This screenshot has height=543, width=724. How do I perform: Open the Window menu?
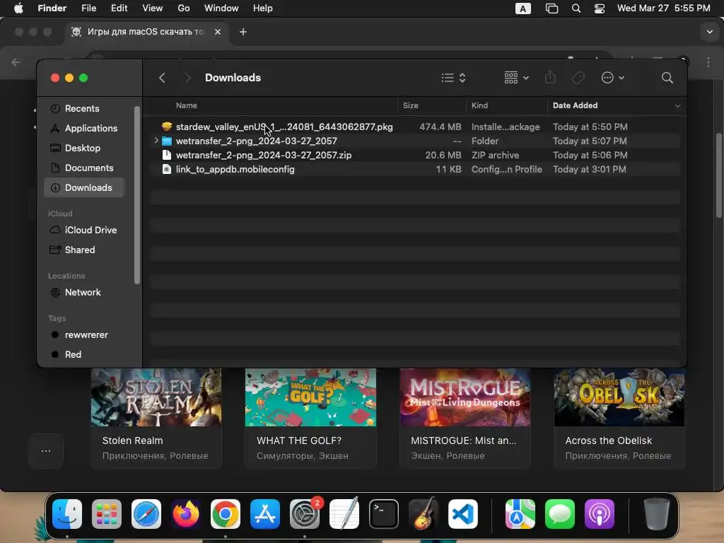click(x=221, y=8)
